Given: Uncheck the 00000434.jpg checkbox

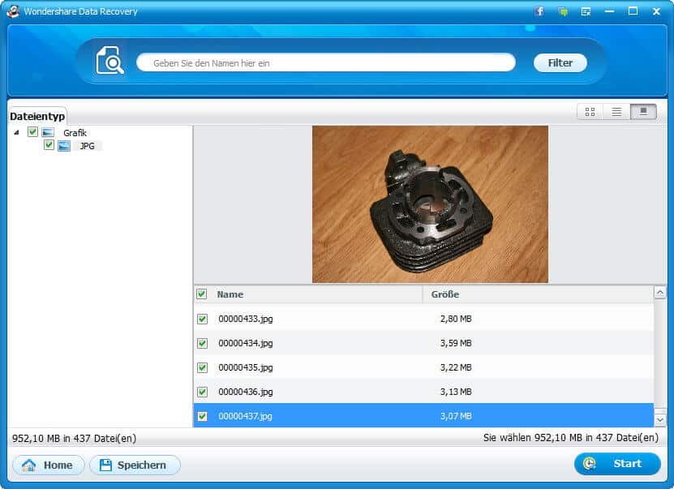Looking at the screenshot, I should (202, 343).
